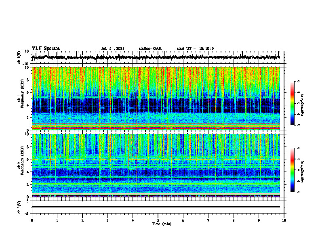Click time-axis tick label "9"

pos(259,220)
